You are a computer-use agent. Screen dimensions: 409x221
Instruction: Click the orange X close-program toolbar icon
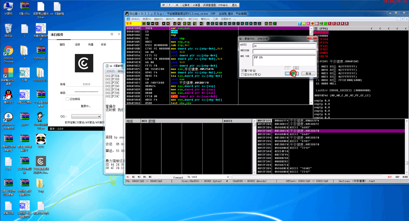[157, 24]
